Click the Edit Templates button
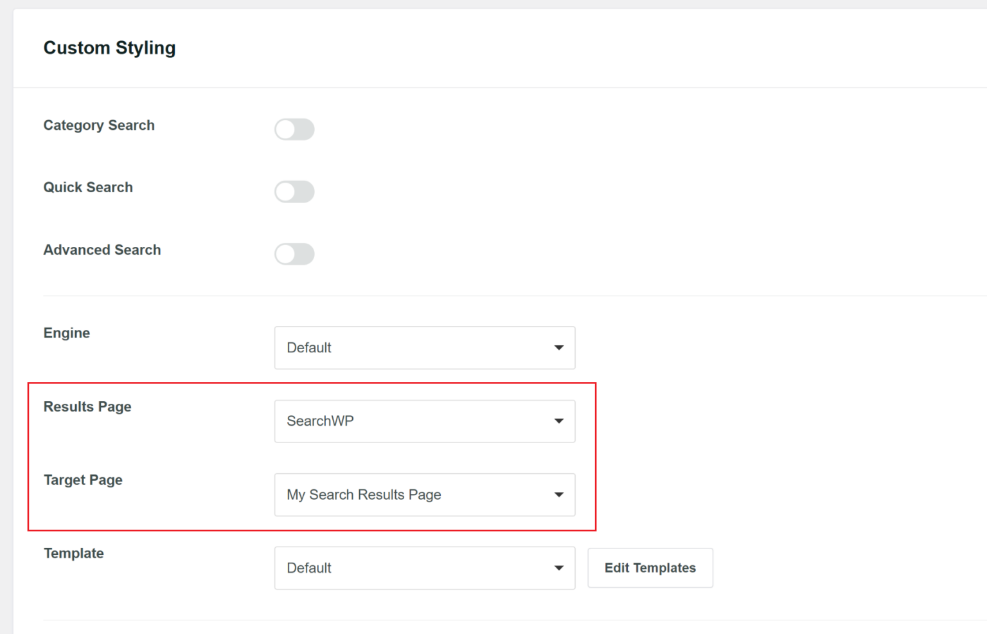The image size is (987, 634). [x=650, y=568]
